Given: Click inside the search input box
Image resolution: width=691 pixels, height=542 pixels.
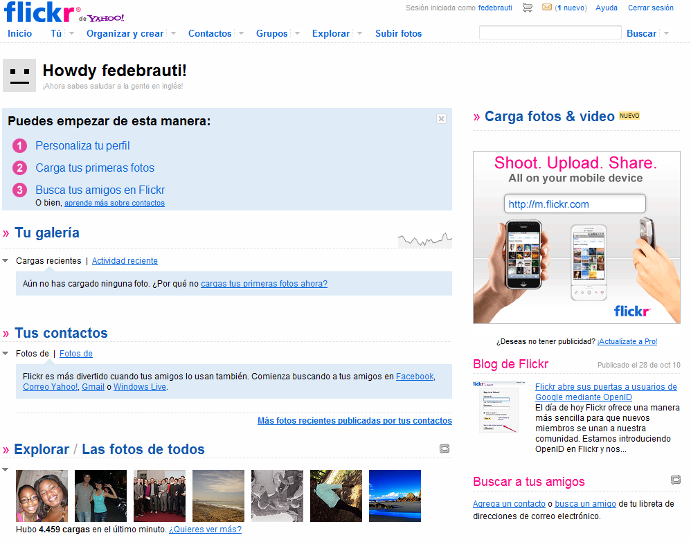Looking at the screenshot, I should click(x=550, y=32).
